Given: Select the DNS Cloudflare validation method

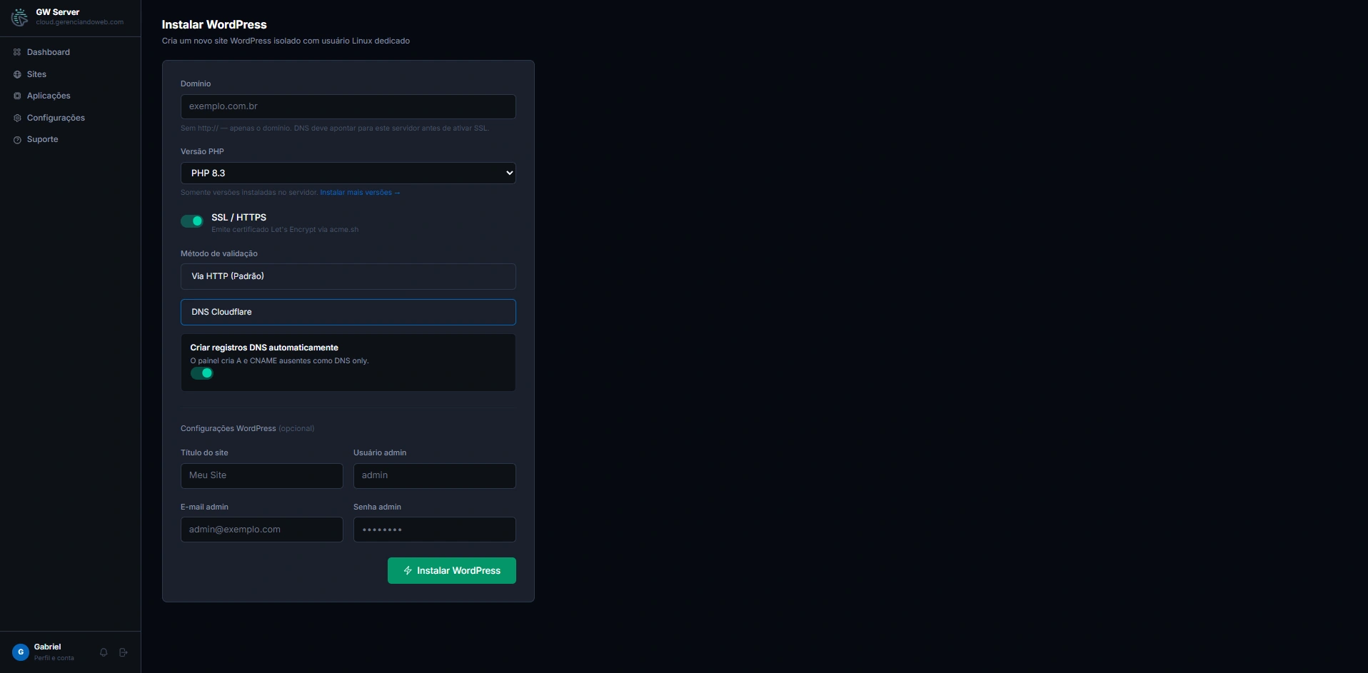Looking at the screenshot, I should (348, 312).
